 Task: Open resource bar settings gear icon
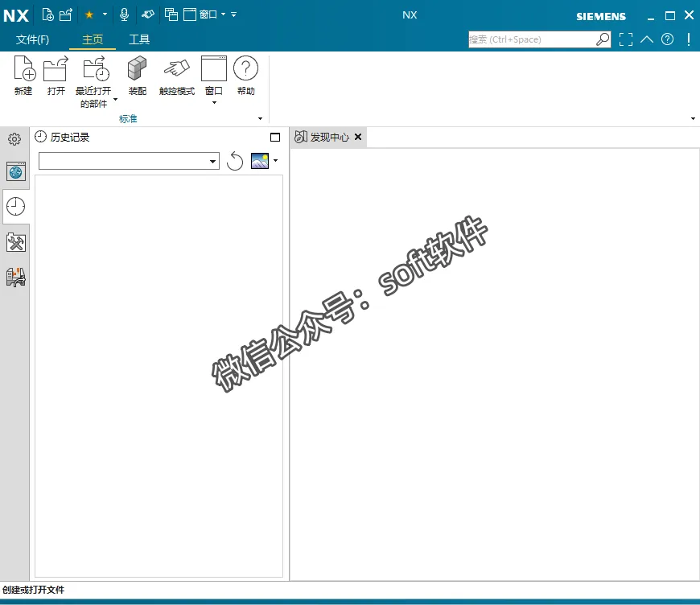click(14, 139)
